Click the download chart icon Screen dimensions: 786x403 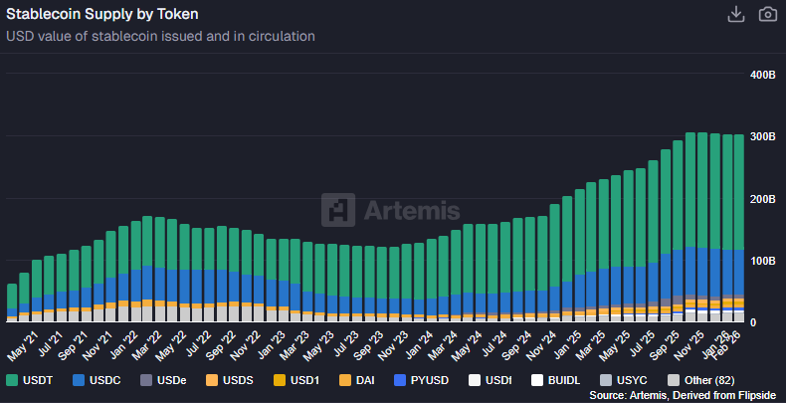736,14
